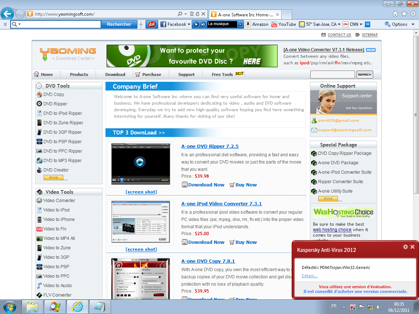Click the taskbar speaker volume icon
Viewport: 419px width, 314px height.
point(379,307)
